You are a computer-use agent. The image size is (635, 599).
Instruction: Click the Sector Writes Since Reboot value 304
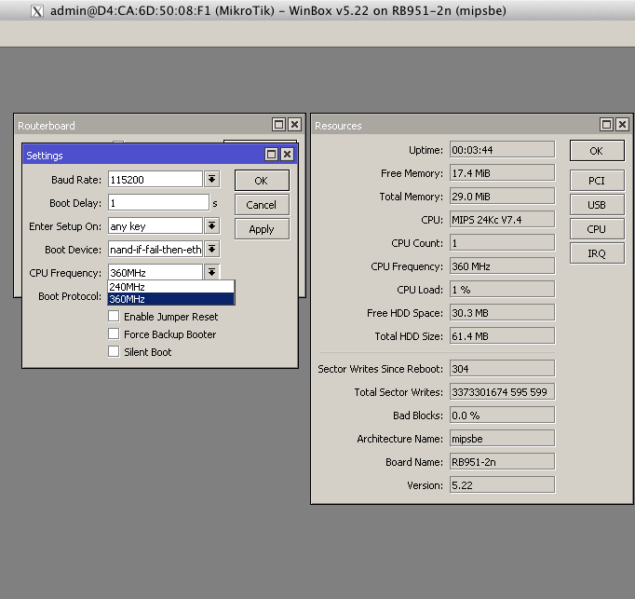point(502,368)
